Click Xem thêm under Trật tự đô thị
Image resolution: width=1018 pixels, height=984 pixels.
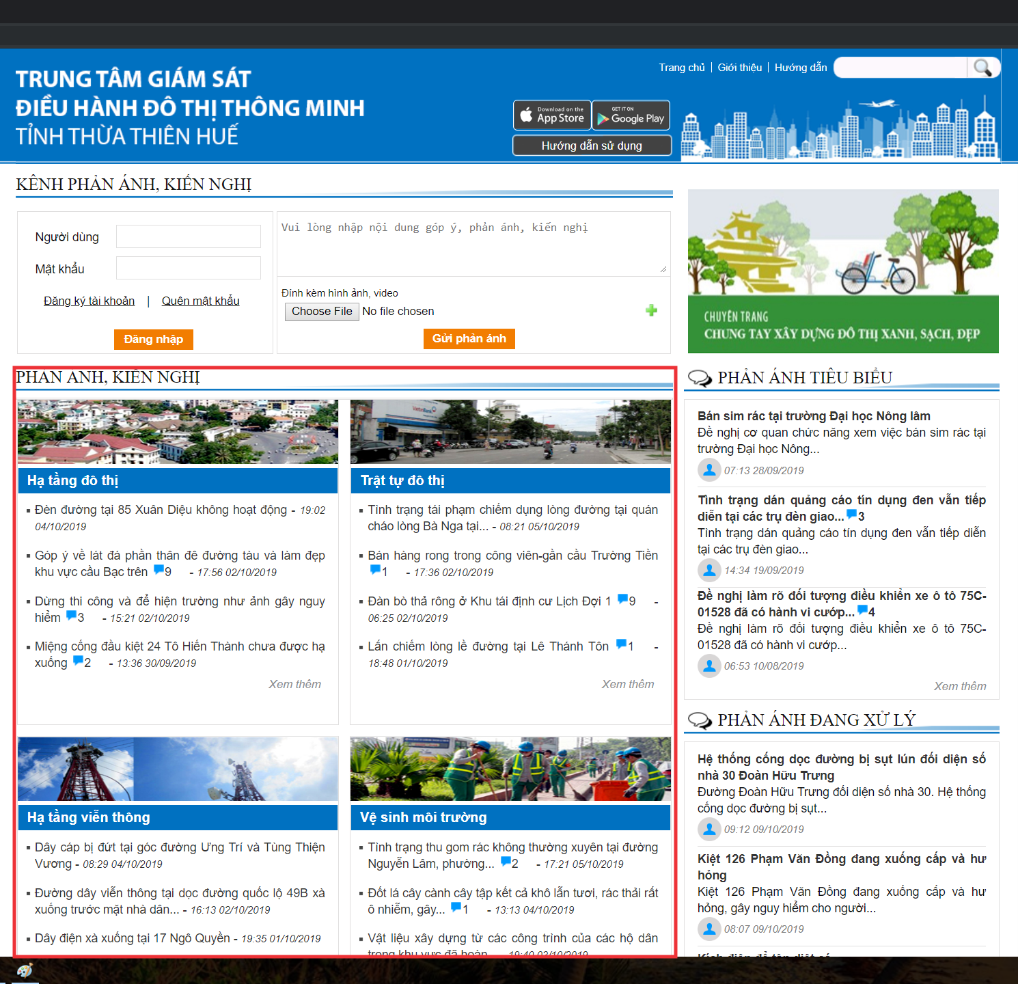628,684
